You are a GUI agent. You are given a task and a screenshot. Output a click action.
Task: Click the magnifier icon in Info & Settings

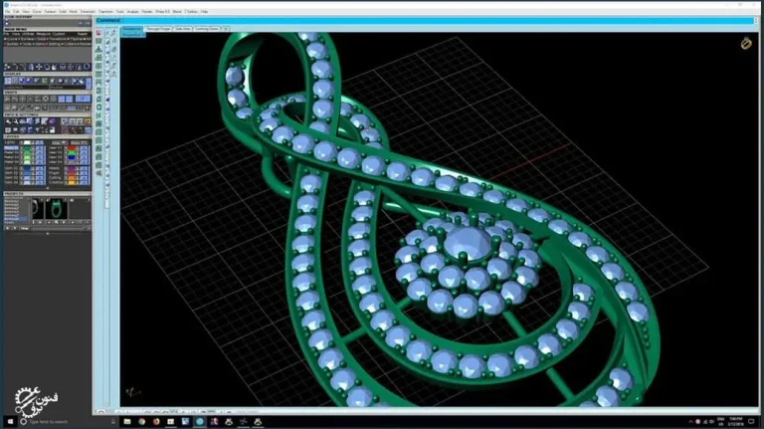[15, 121]
